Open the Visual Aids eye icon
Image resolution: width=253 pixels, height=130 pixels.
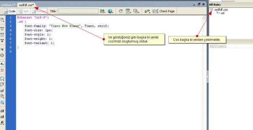click(136, 11)
